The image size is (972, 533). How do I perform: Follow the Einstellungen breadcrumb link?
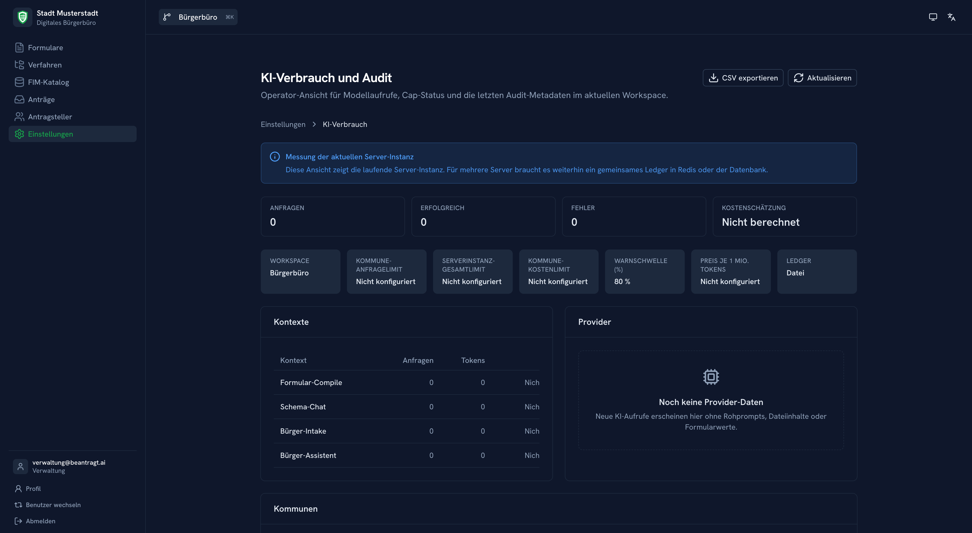coord(283,124)
